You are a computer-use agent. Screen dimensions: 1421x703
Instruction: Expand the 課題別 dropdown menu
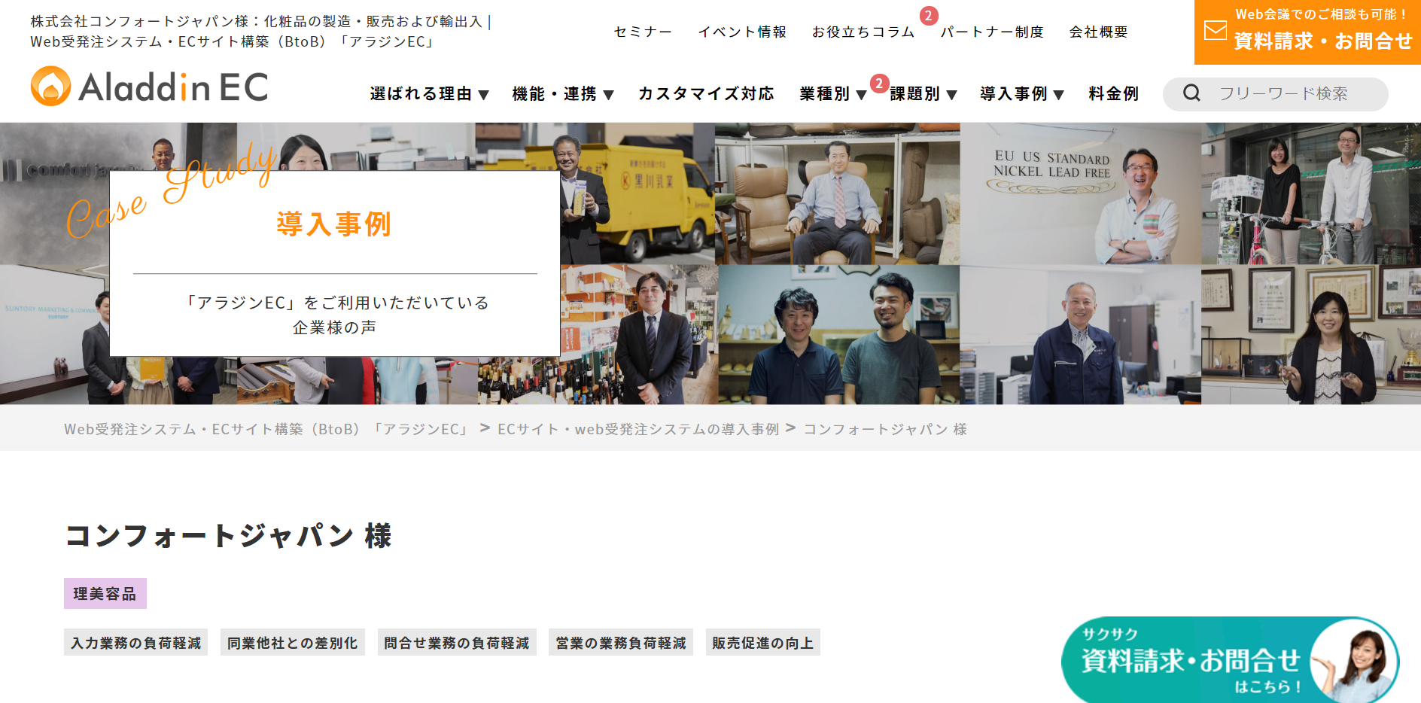point(923,94)
